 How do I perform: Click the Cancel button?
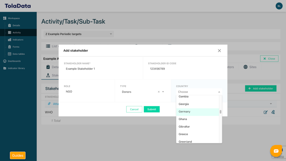tap(134, 109)
